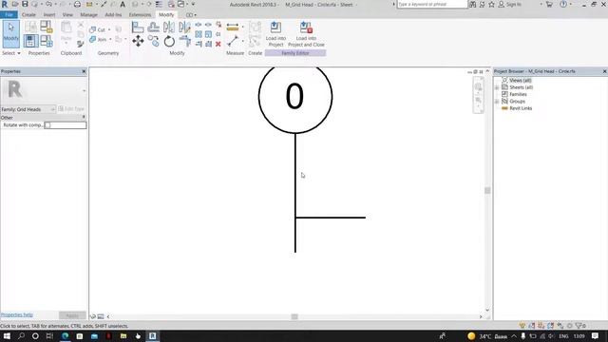The width and height of the screenshot is (608, 342).
Task: Click the Properties help link
Action: (x=17, y=314)
